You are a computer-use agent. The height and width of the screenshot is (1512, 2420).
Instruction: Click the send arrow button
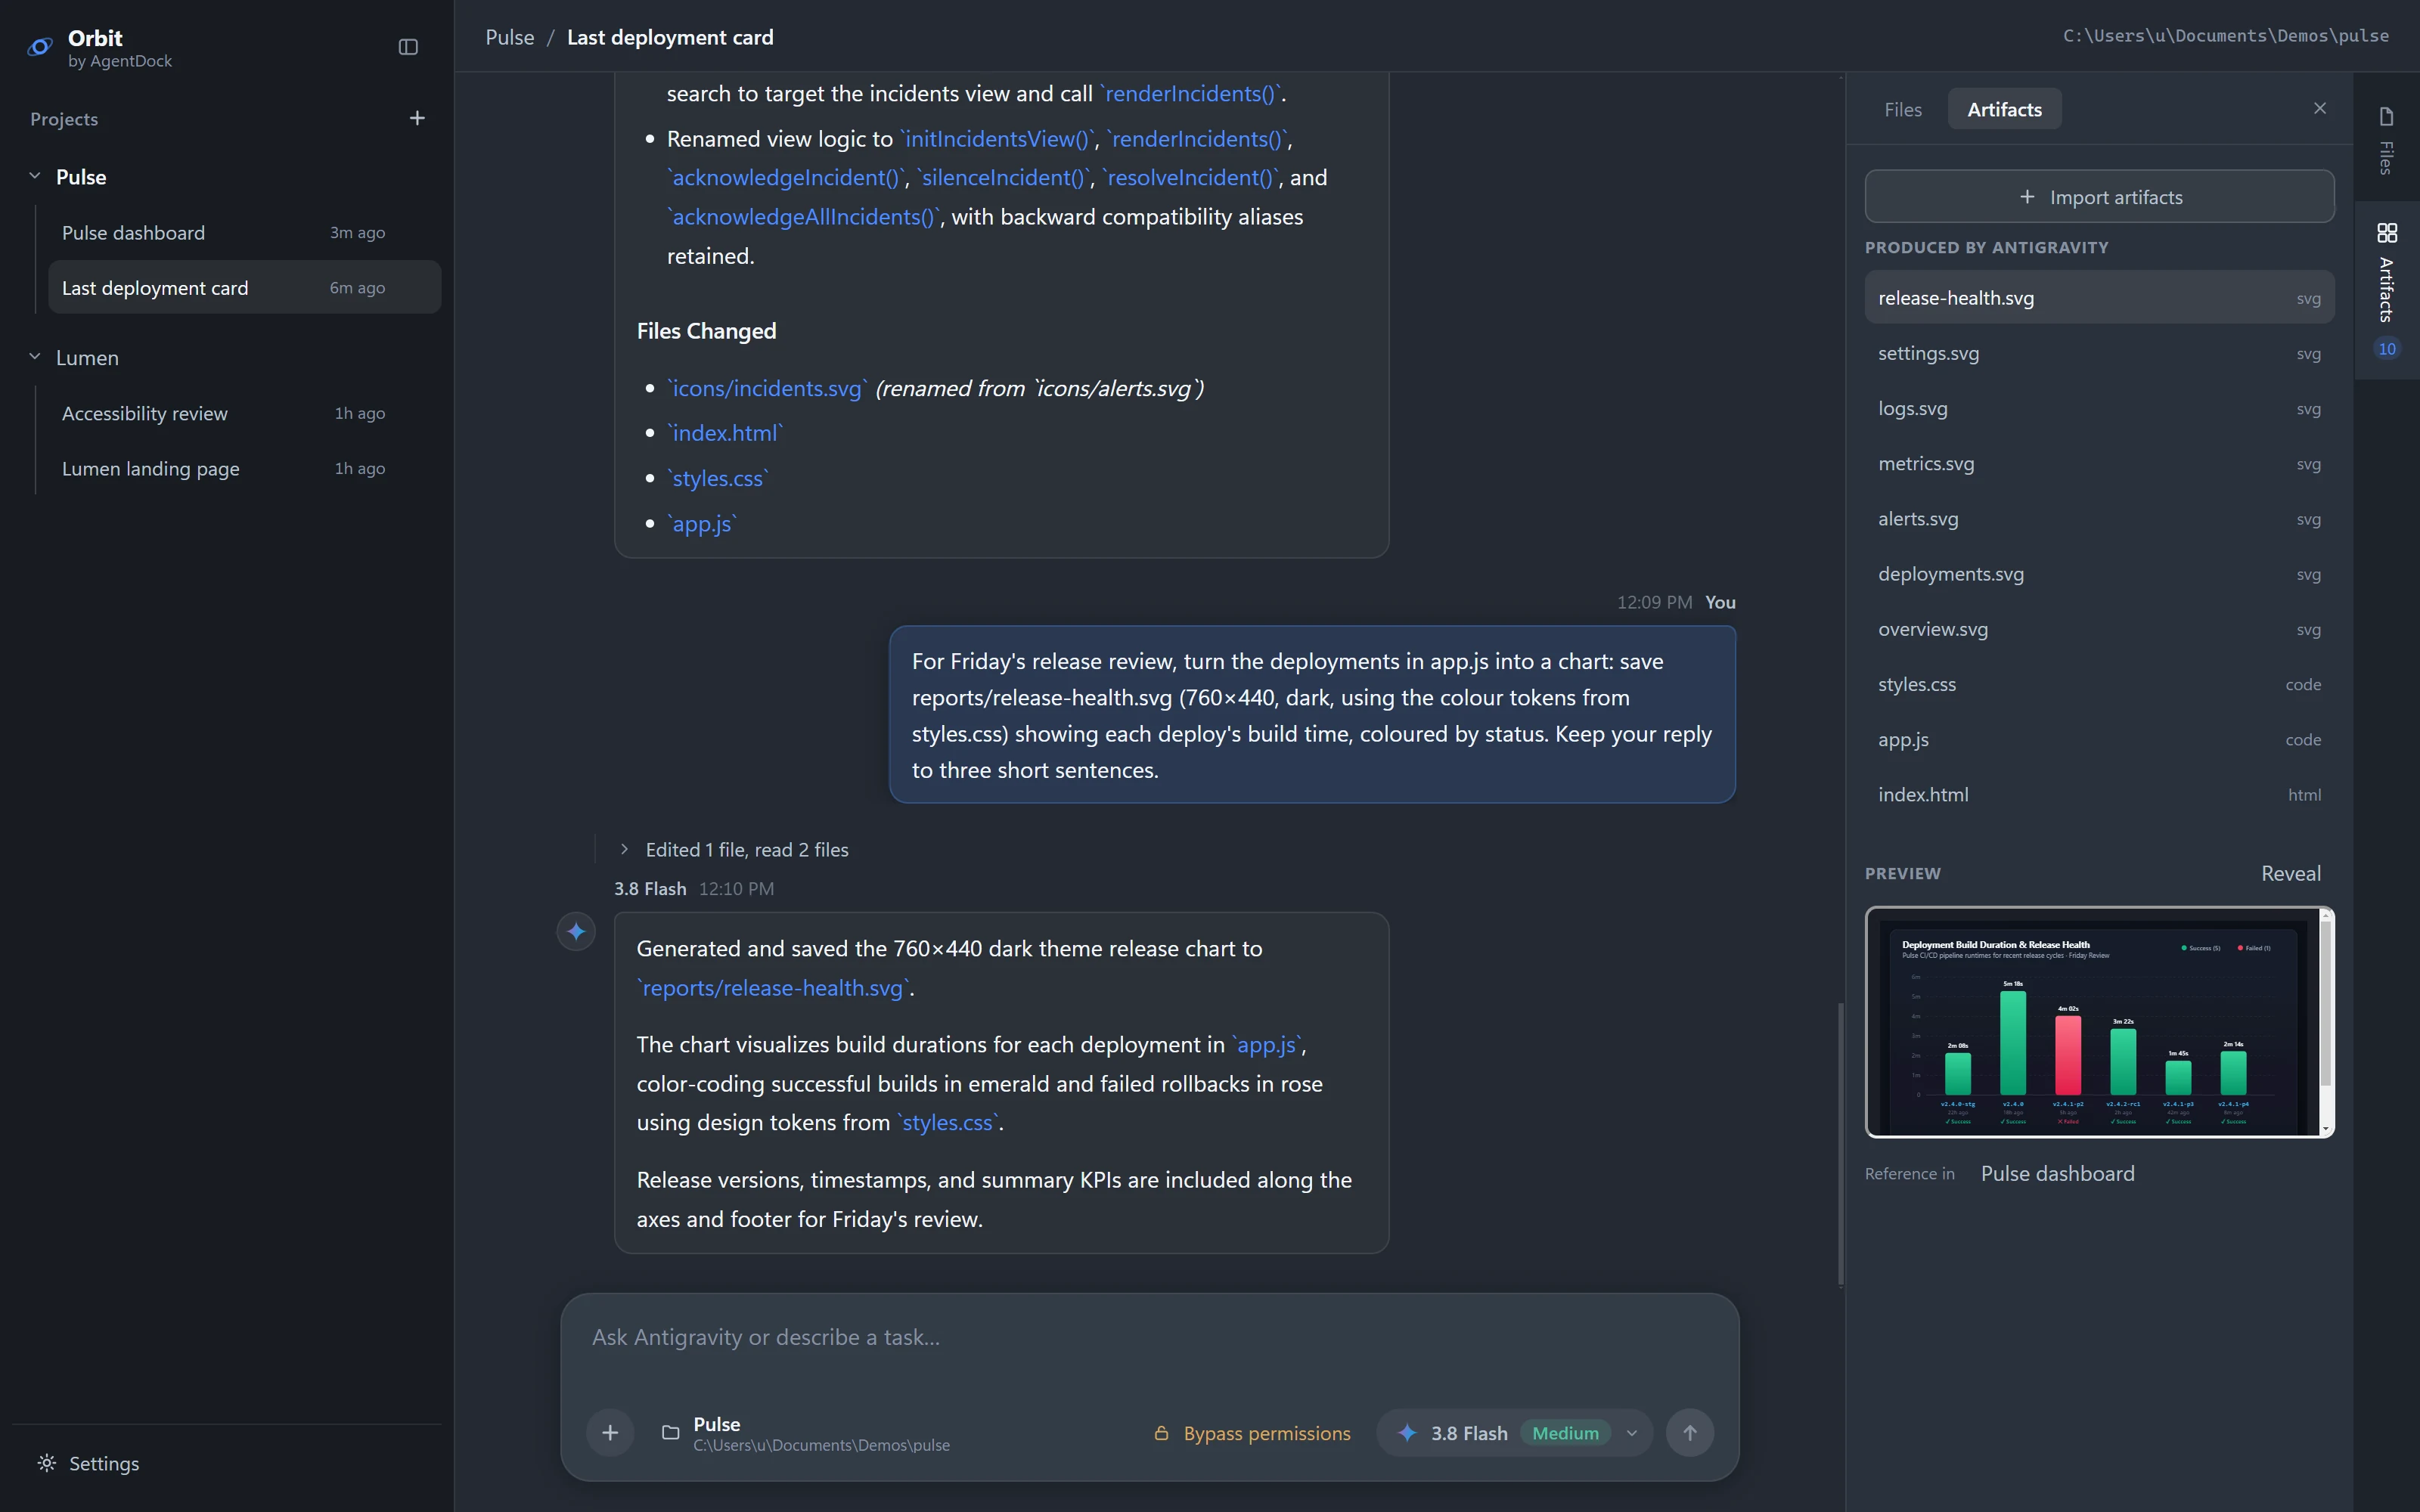tap(1689, 1432)
